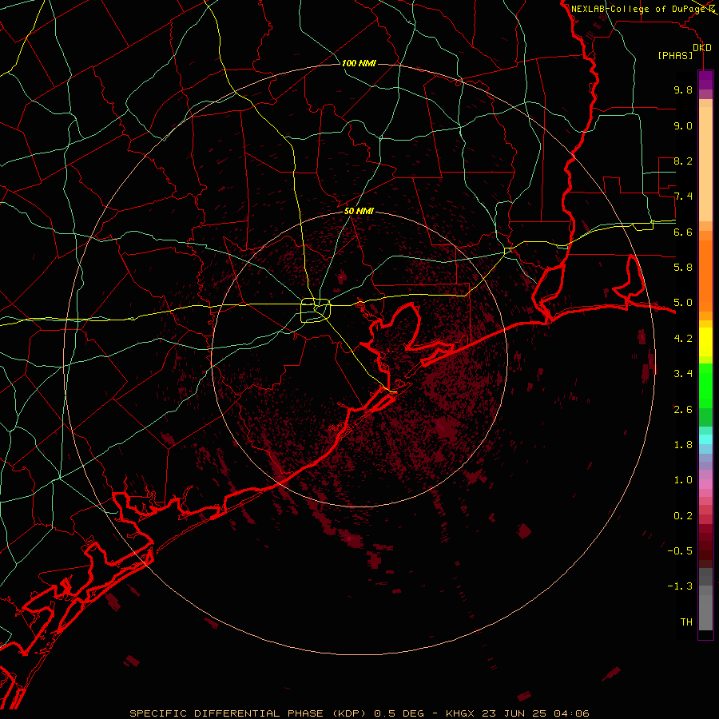Viewport: 719px width, 719px height.
Task: Click the 50 NMI range ring label
Action: tap(359, 212)
